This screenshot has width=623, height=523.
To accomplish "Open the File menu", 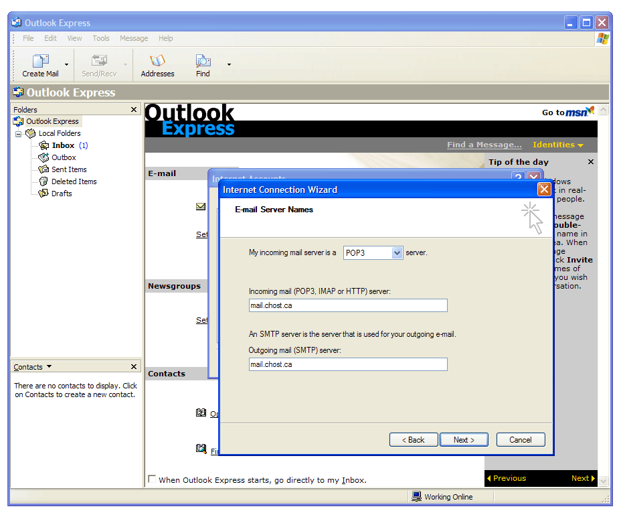I will (28, 38).
